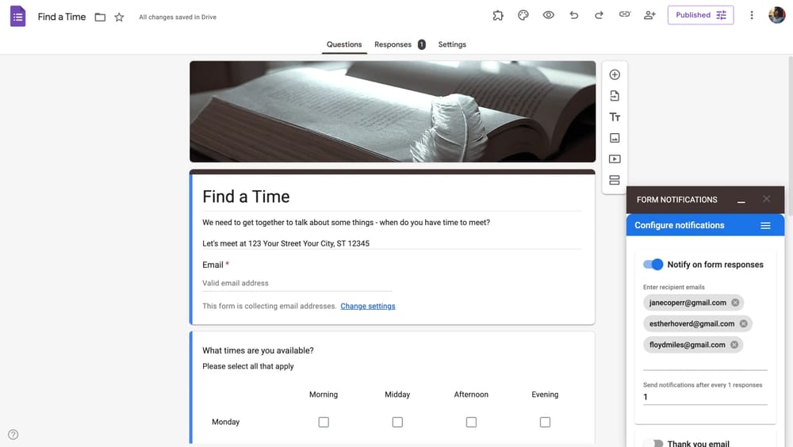793x447 pixels.
Task: Preview the form with eye icon
Action: [x=549, y=15]
